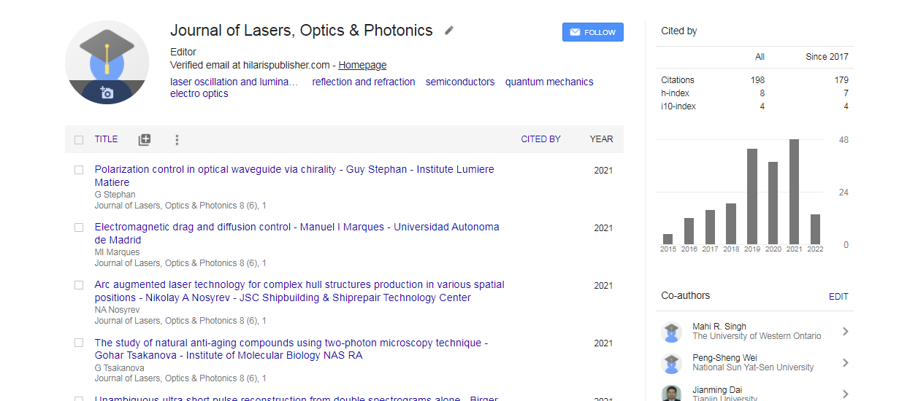Expand Peng-Sheng Wei co-author chevron
The image size is (918, 401).
(x=845, y=363)
